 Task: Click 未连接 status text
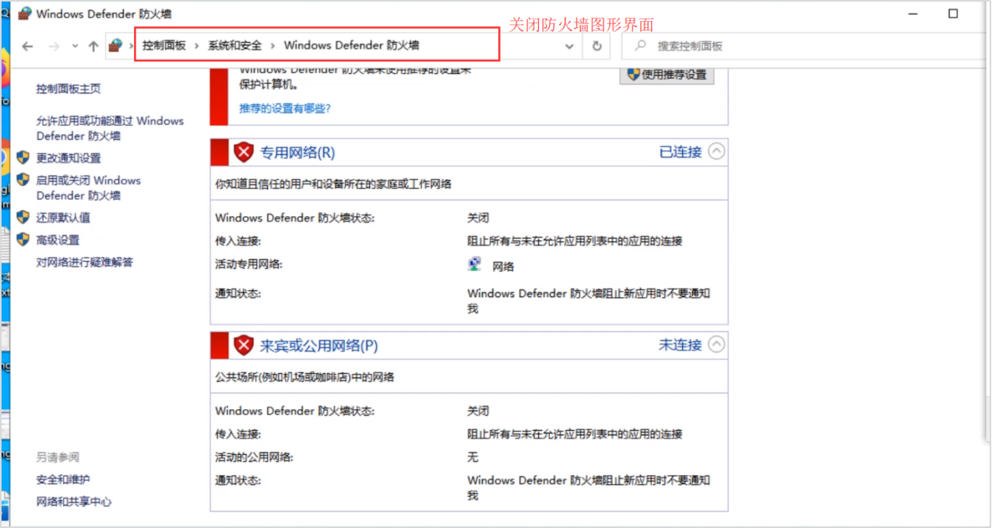681,345
